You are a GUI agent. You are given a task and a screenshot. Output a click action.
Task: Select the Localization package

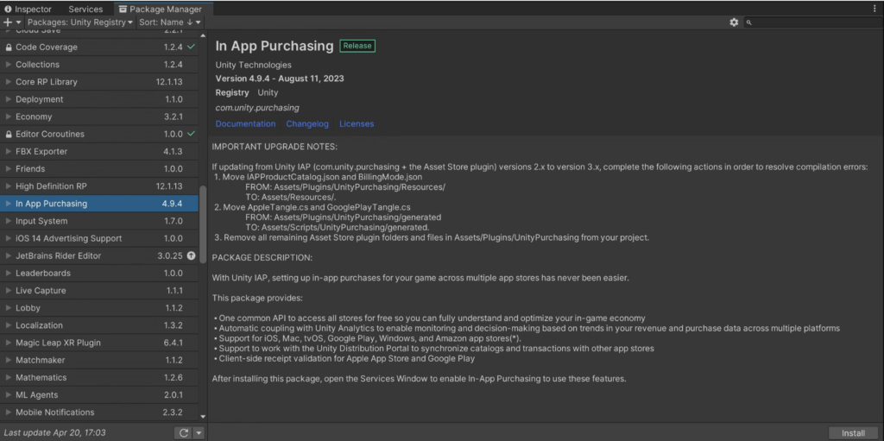click(99, 325)
